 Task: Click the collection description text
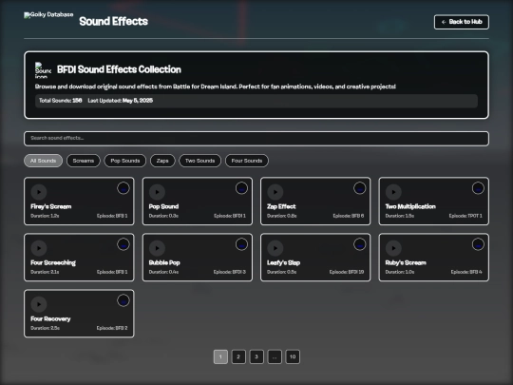point(216,87)
